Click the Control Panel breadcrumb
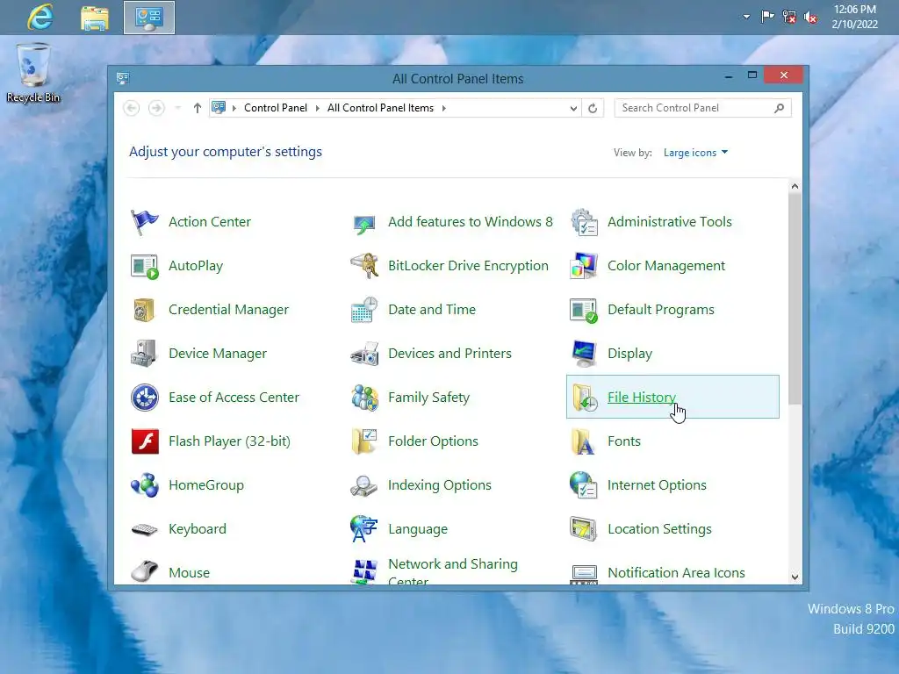Viewport: 899px width, 674px height. click(x=275, y=108)
